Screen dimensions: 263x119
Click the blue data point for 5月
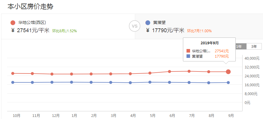click(150, 82)
